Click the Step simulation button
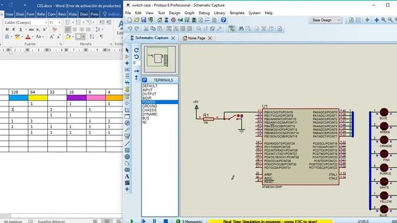Image resolution: width=397 pixels, height=223 pixels. 143,221
